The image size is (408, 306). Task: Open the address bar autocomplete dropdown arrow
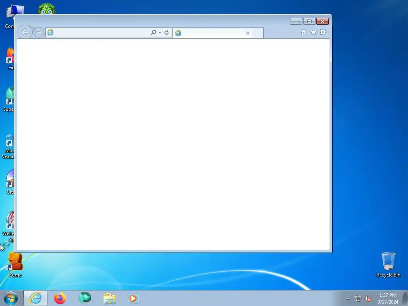[x=160, y=33]
